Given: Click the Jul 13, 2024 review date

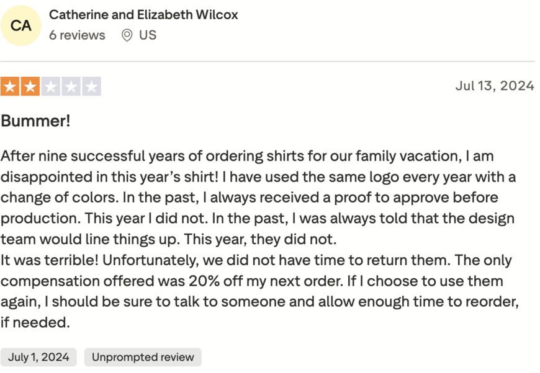Looking at the screenshot, I should (x=494, y=86).
